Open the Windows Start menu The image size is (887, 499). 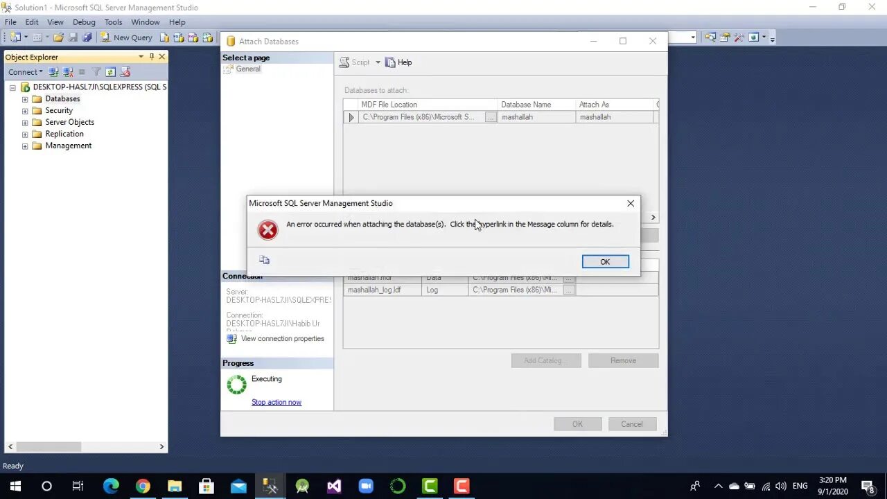pyautogui.click(x=15, y=486)
